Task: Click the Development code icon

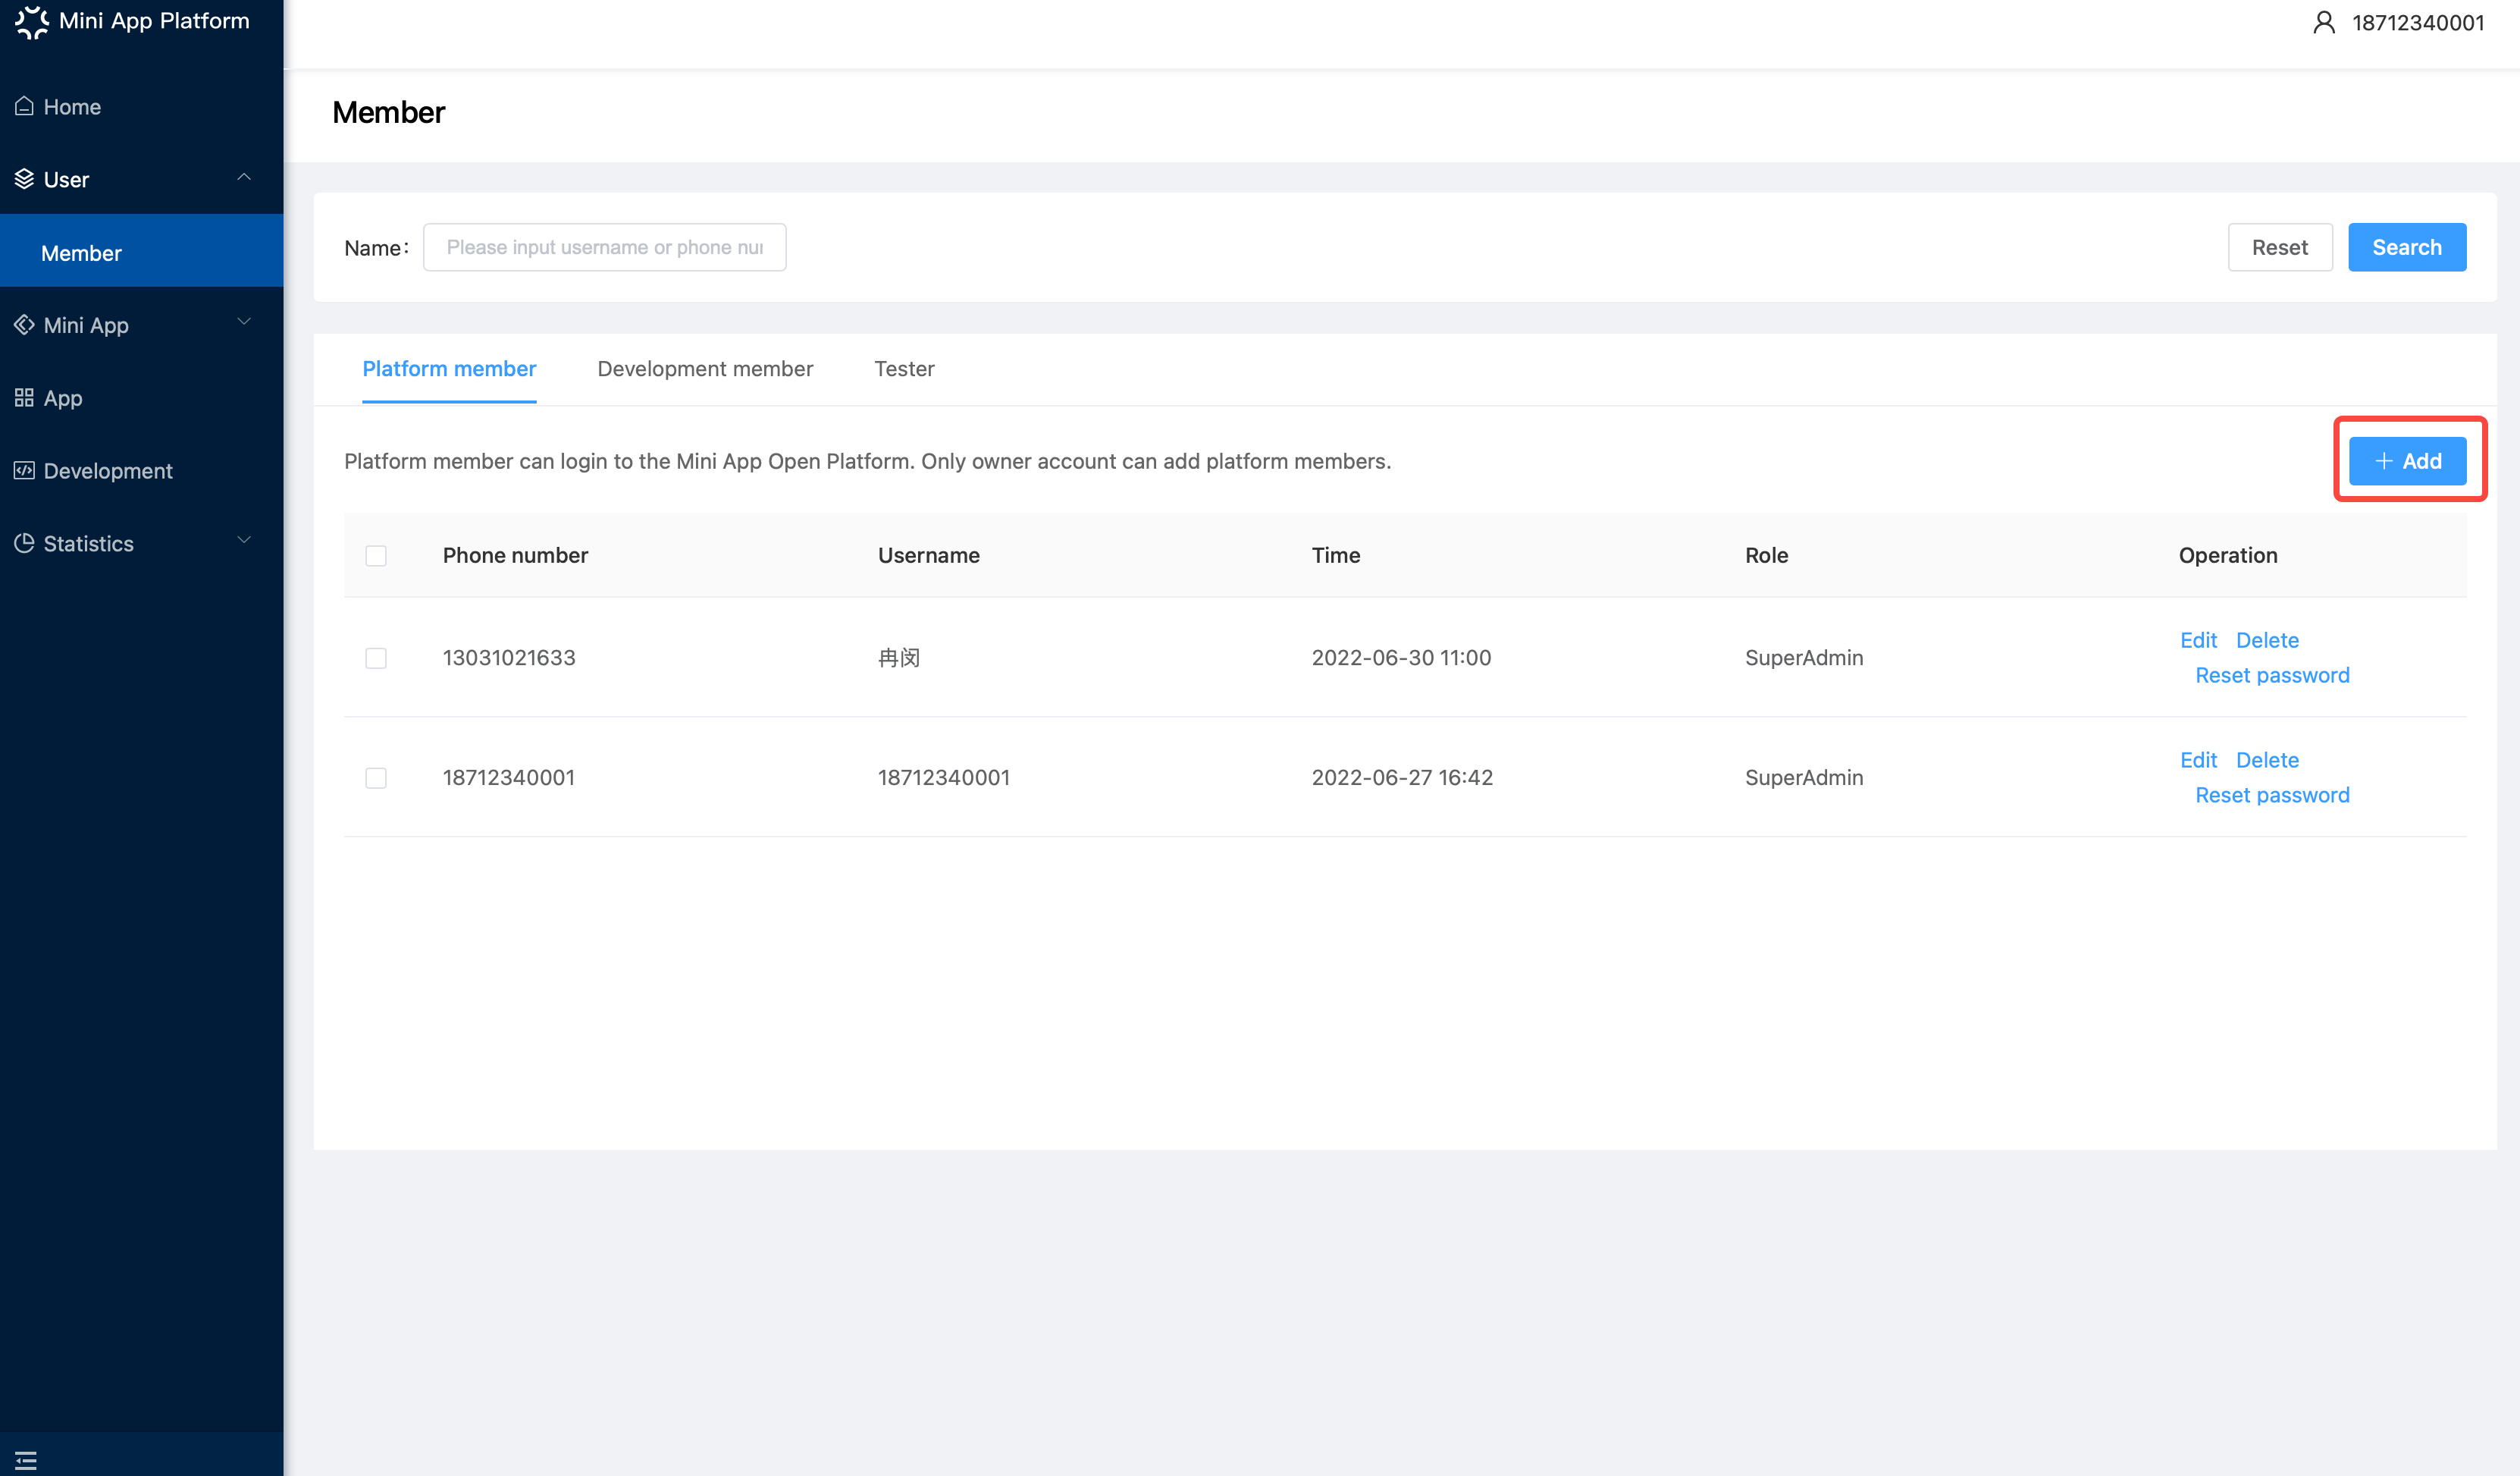Action: coord(25,470)
